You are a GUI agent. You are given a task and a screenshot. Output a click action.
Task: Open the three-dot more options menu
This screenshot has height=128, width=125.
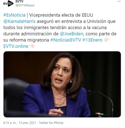119,1
